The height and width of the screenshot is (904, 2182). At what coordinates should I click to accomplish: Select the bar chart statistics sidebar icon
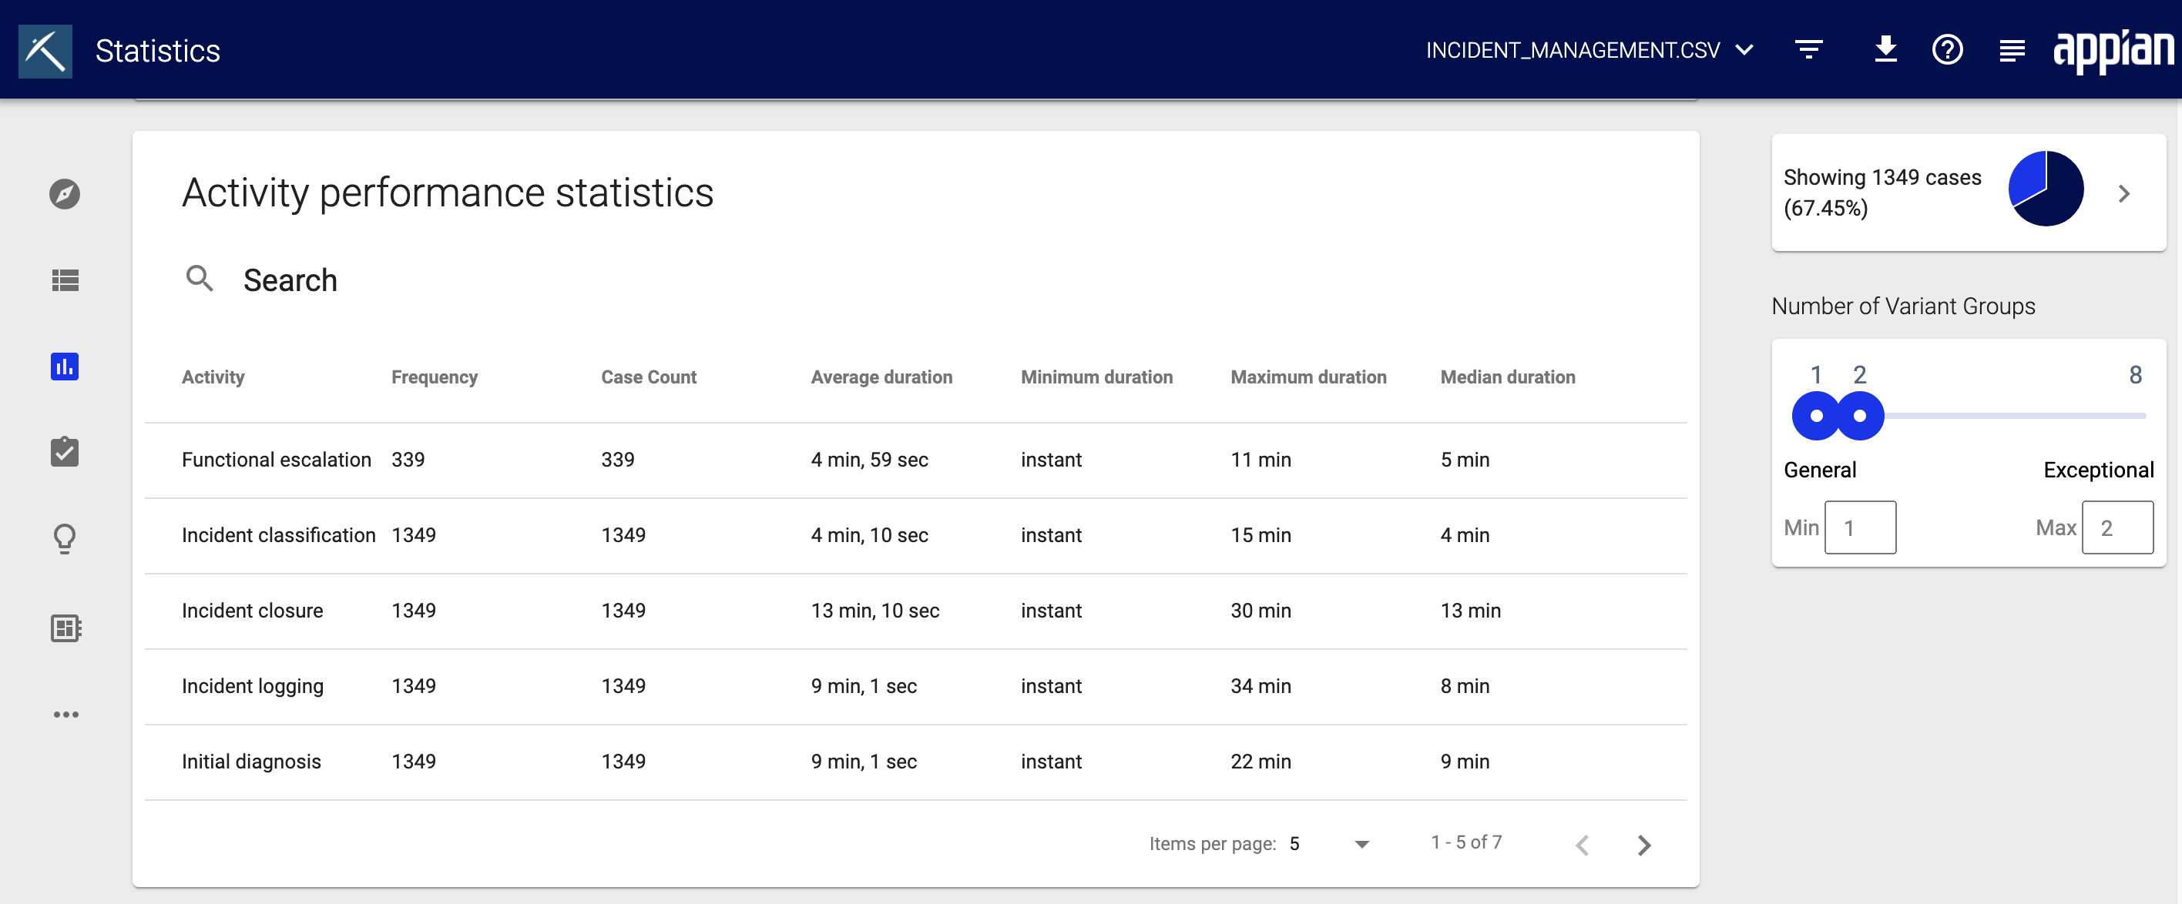coord(65,366)
